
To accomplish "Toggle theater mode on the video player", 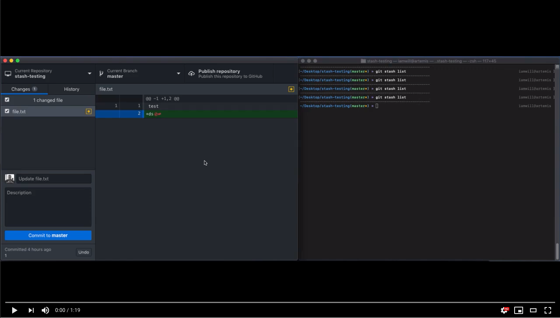I will [x=533, y=310].
